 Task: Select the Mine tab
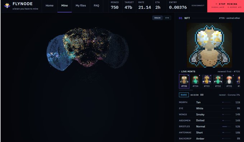pyautogui.click(x=65, y=6)
